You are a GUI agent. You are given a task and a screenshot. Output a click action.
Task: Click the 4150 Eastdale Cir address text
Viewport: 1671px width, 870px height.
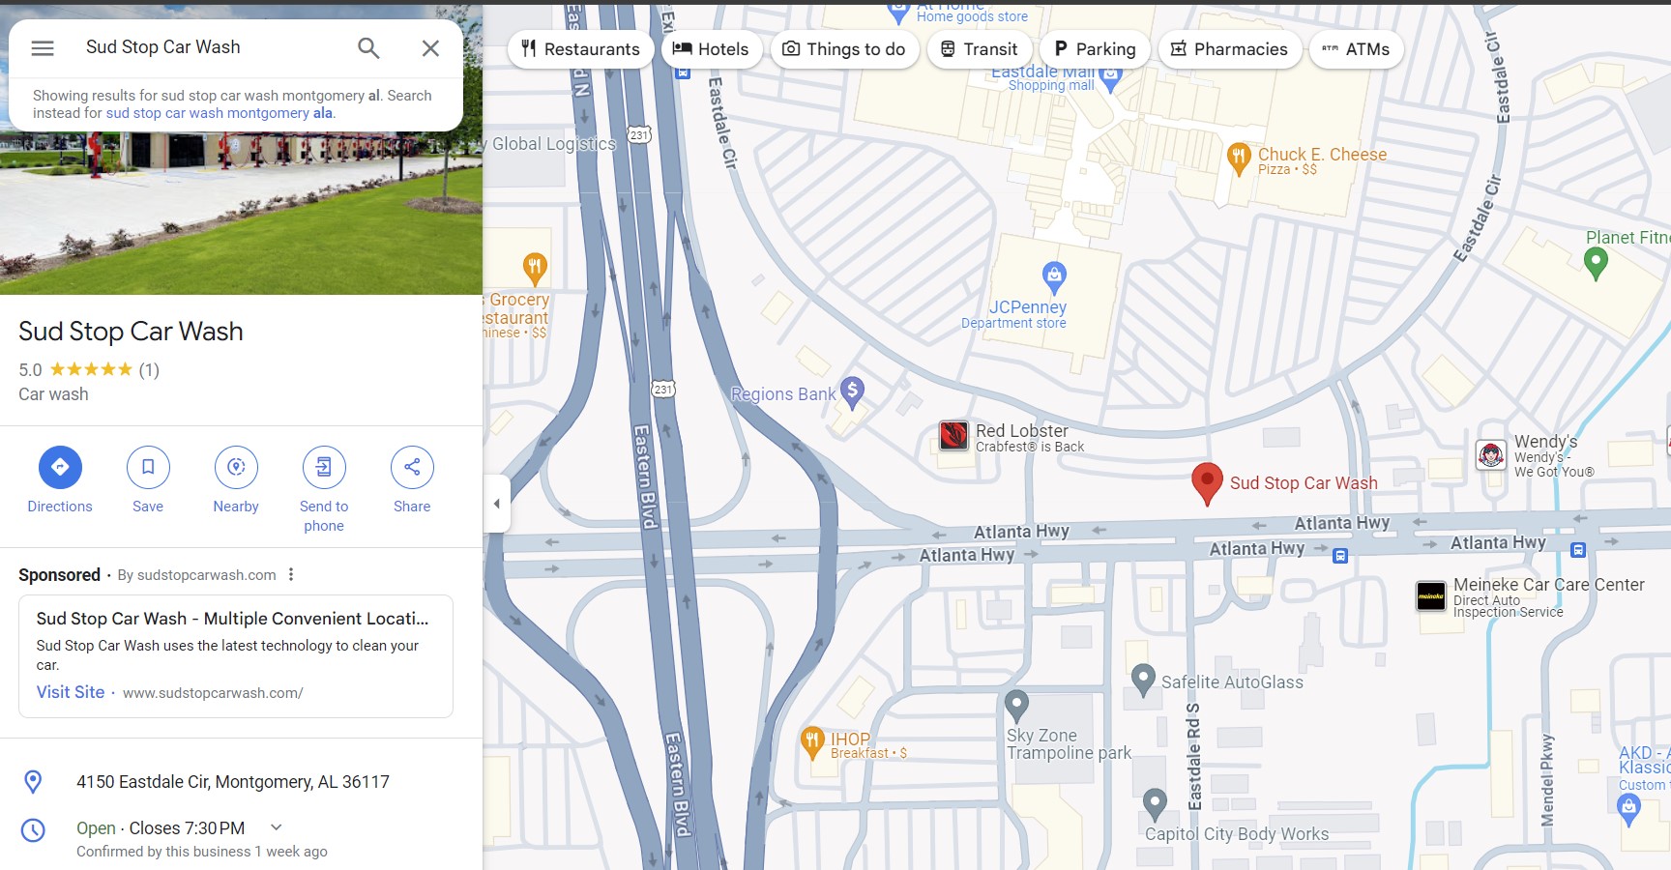point(233,782)
